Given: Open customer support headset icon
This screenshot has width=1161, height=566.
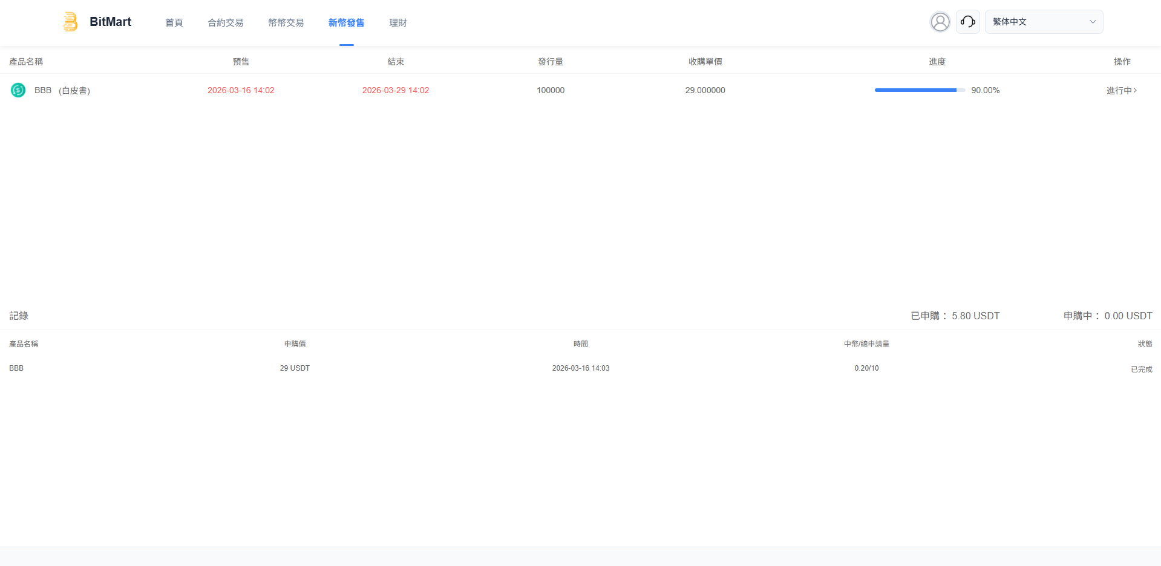Looking at the screenshot, I should point(967,22).
